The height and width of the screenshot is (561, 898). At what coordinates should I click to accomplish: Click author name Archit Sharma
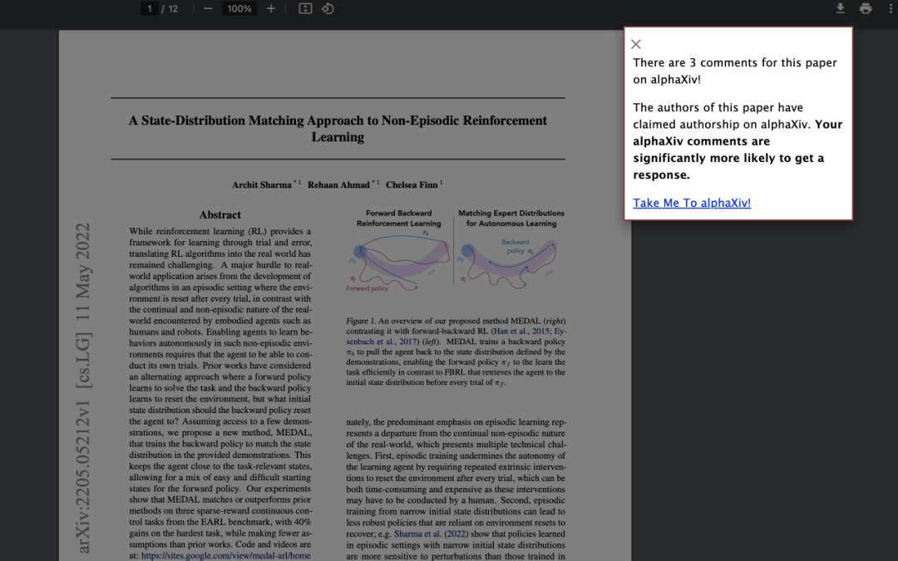click(x=262, y=185)
